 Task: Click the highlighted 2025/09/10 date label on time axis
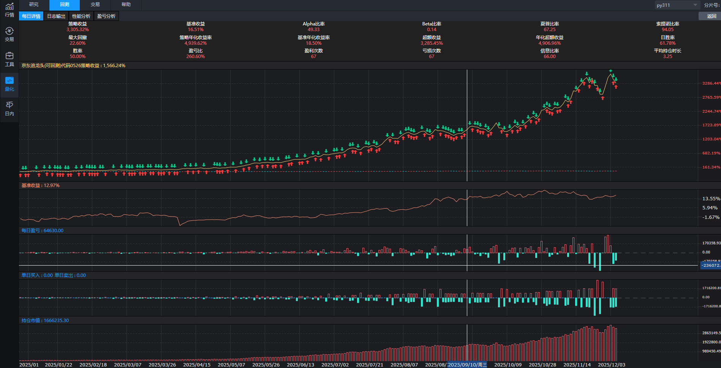[x=467, y=365]
